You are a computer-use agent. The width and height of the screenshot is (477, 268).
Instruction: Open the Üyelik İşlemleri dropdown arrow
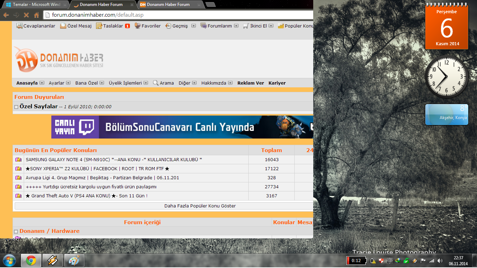pyautogui.click(x=146, y=83)
